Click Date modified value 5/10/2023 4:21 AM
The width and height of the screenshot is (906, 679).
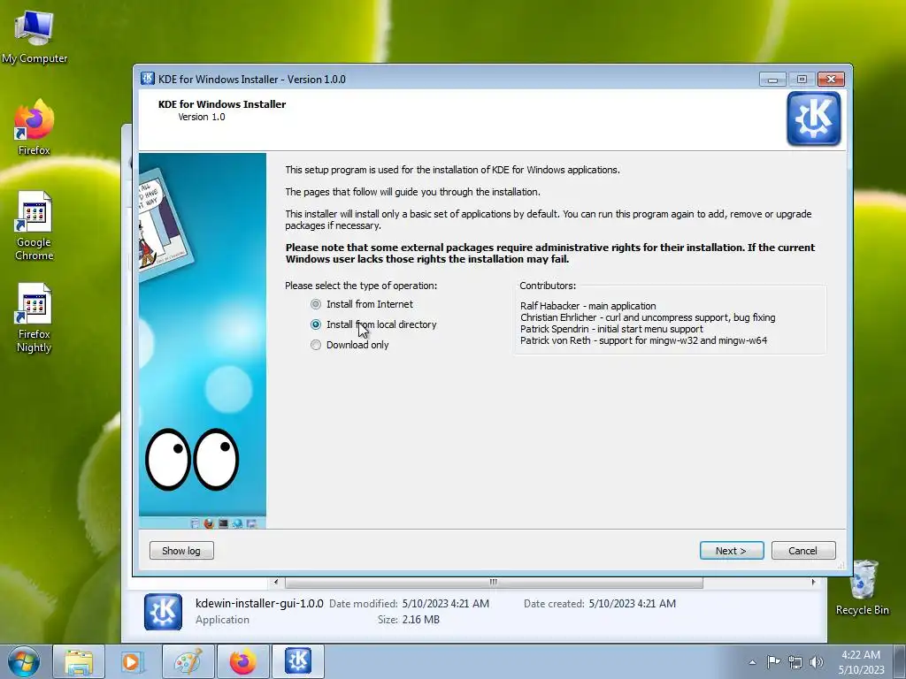(x=446, y=603)
